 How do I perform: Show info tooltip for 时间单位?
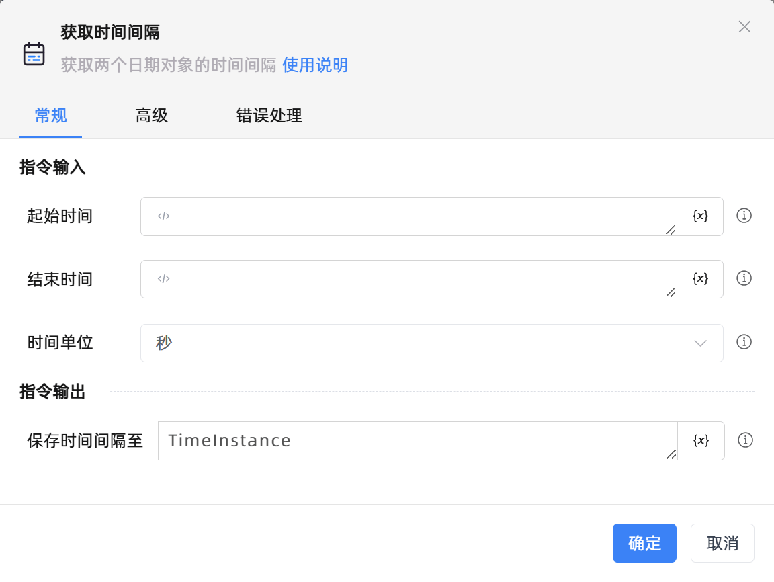click(744, 342)
